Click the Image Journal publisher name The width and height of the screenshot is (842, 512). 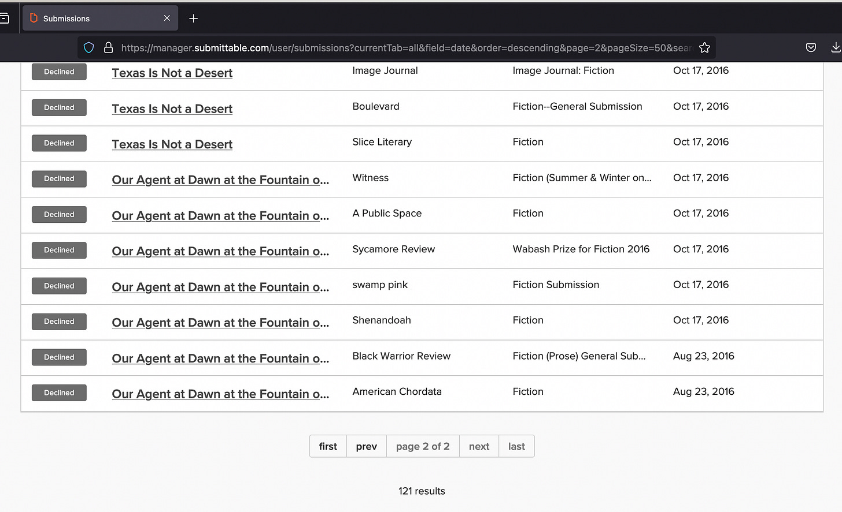(x=385, y=70)
